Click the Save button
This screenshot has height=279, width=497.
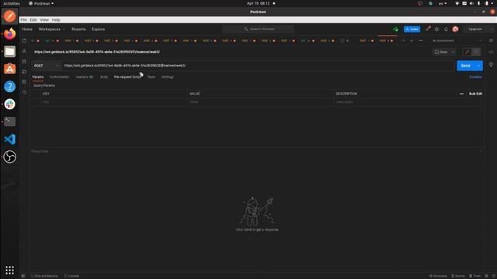click(441, 52)
